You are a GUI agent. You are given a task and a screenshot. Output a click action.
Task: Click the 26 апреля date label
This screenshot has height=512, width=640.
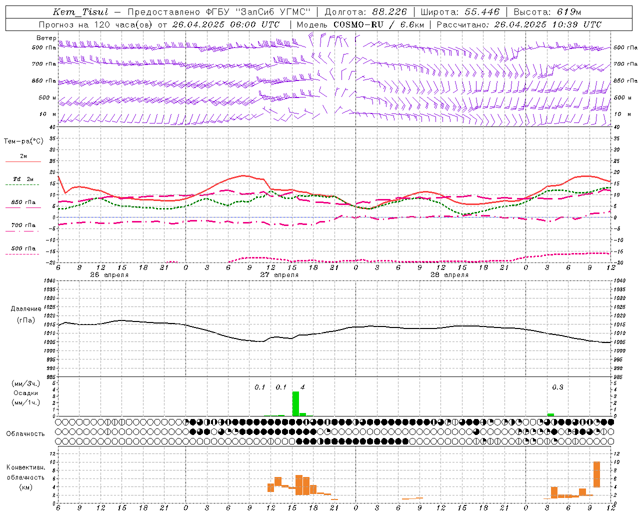point(109,275)
